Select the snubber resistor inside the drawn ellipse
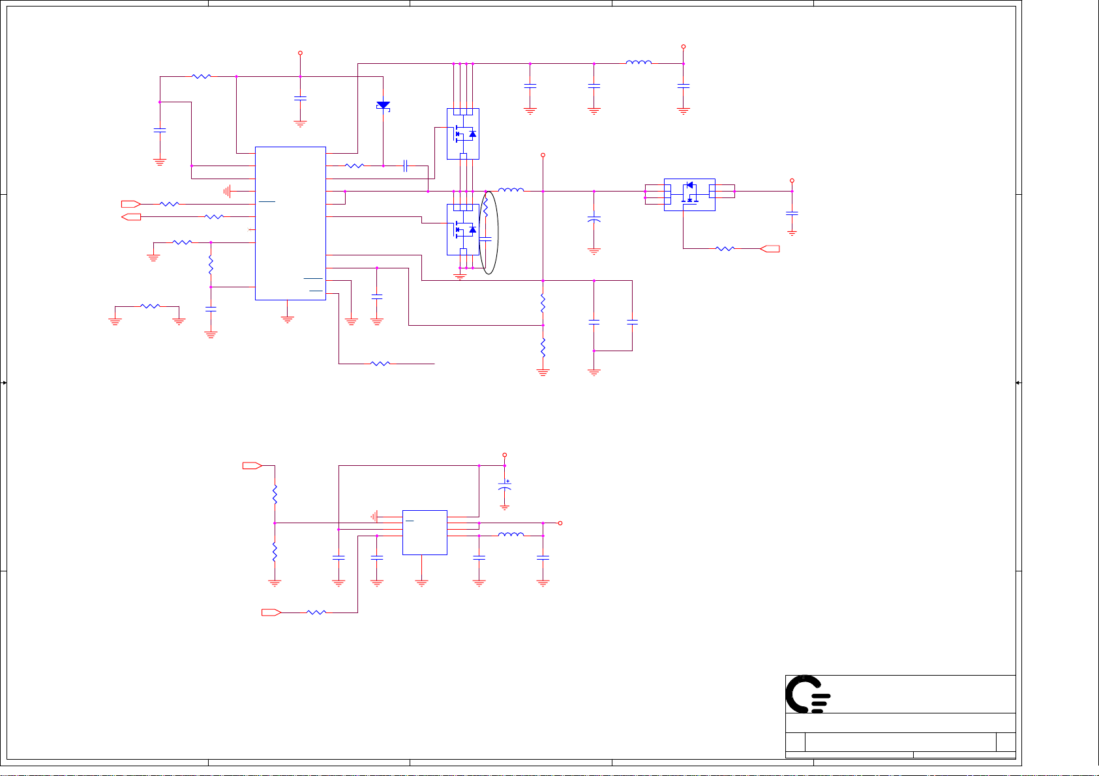Viewport: 1099px width, 776px height. 485,207
